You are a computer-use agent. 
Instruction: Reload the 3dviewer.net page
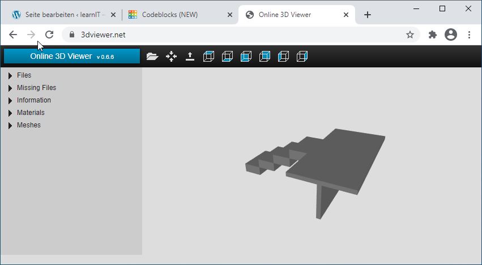pos(49,35)
